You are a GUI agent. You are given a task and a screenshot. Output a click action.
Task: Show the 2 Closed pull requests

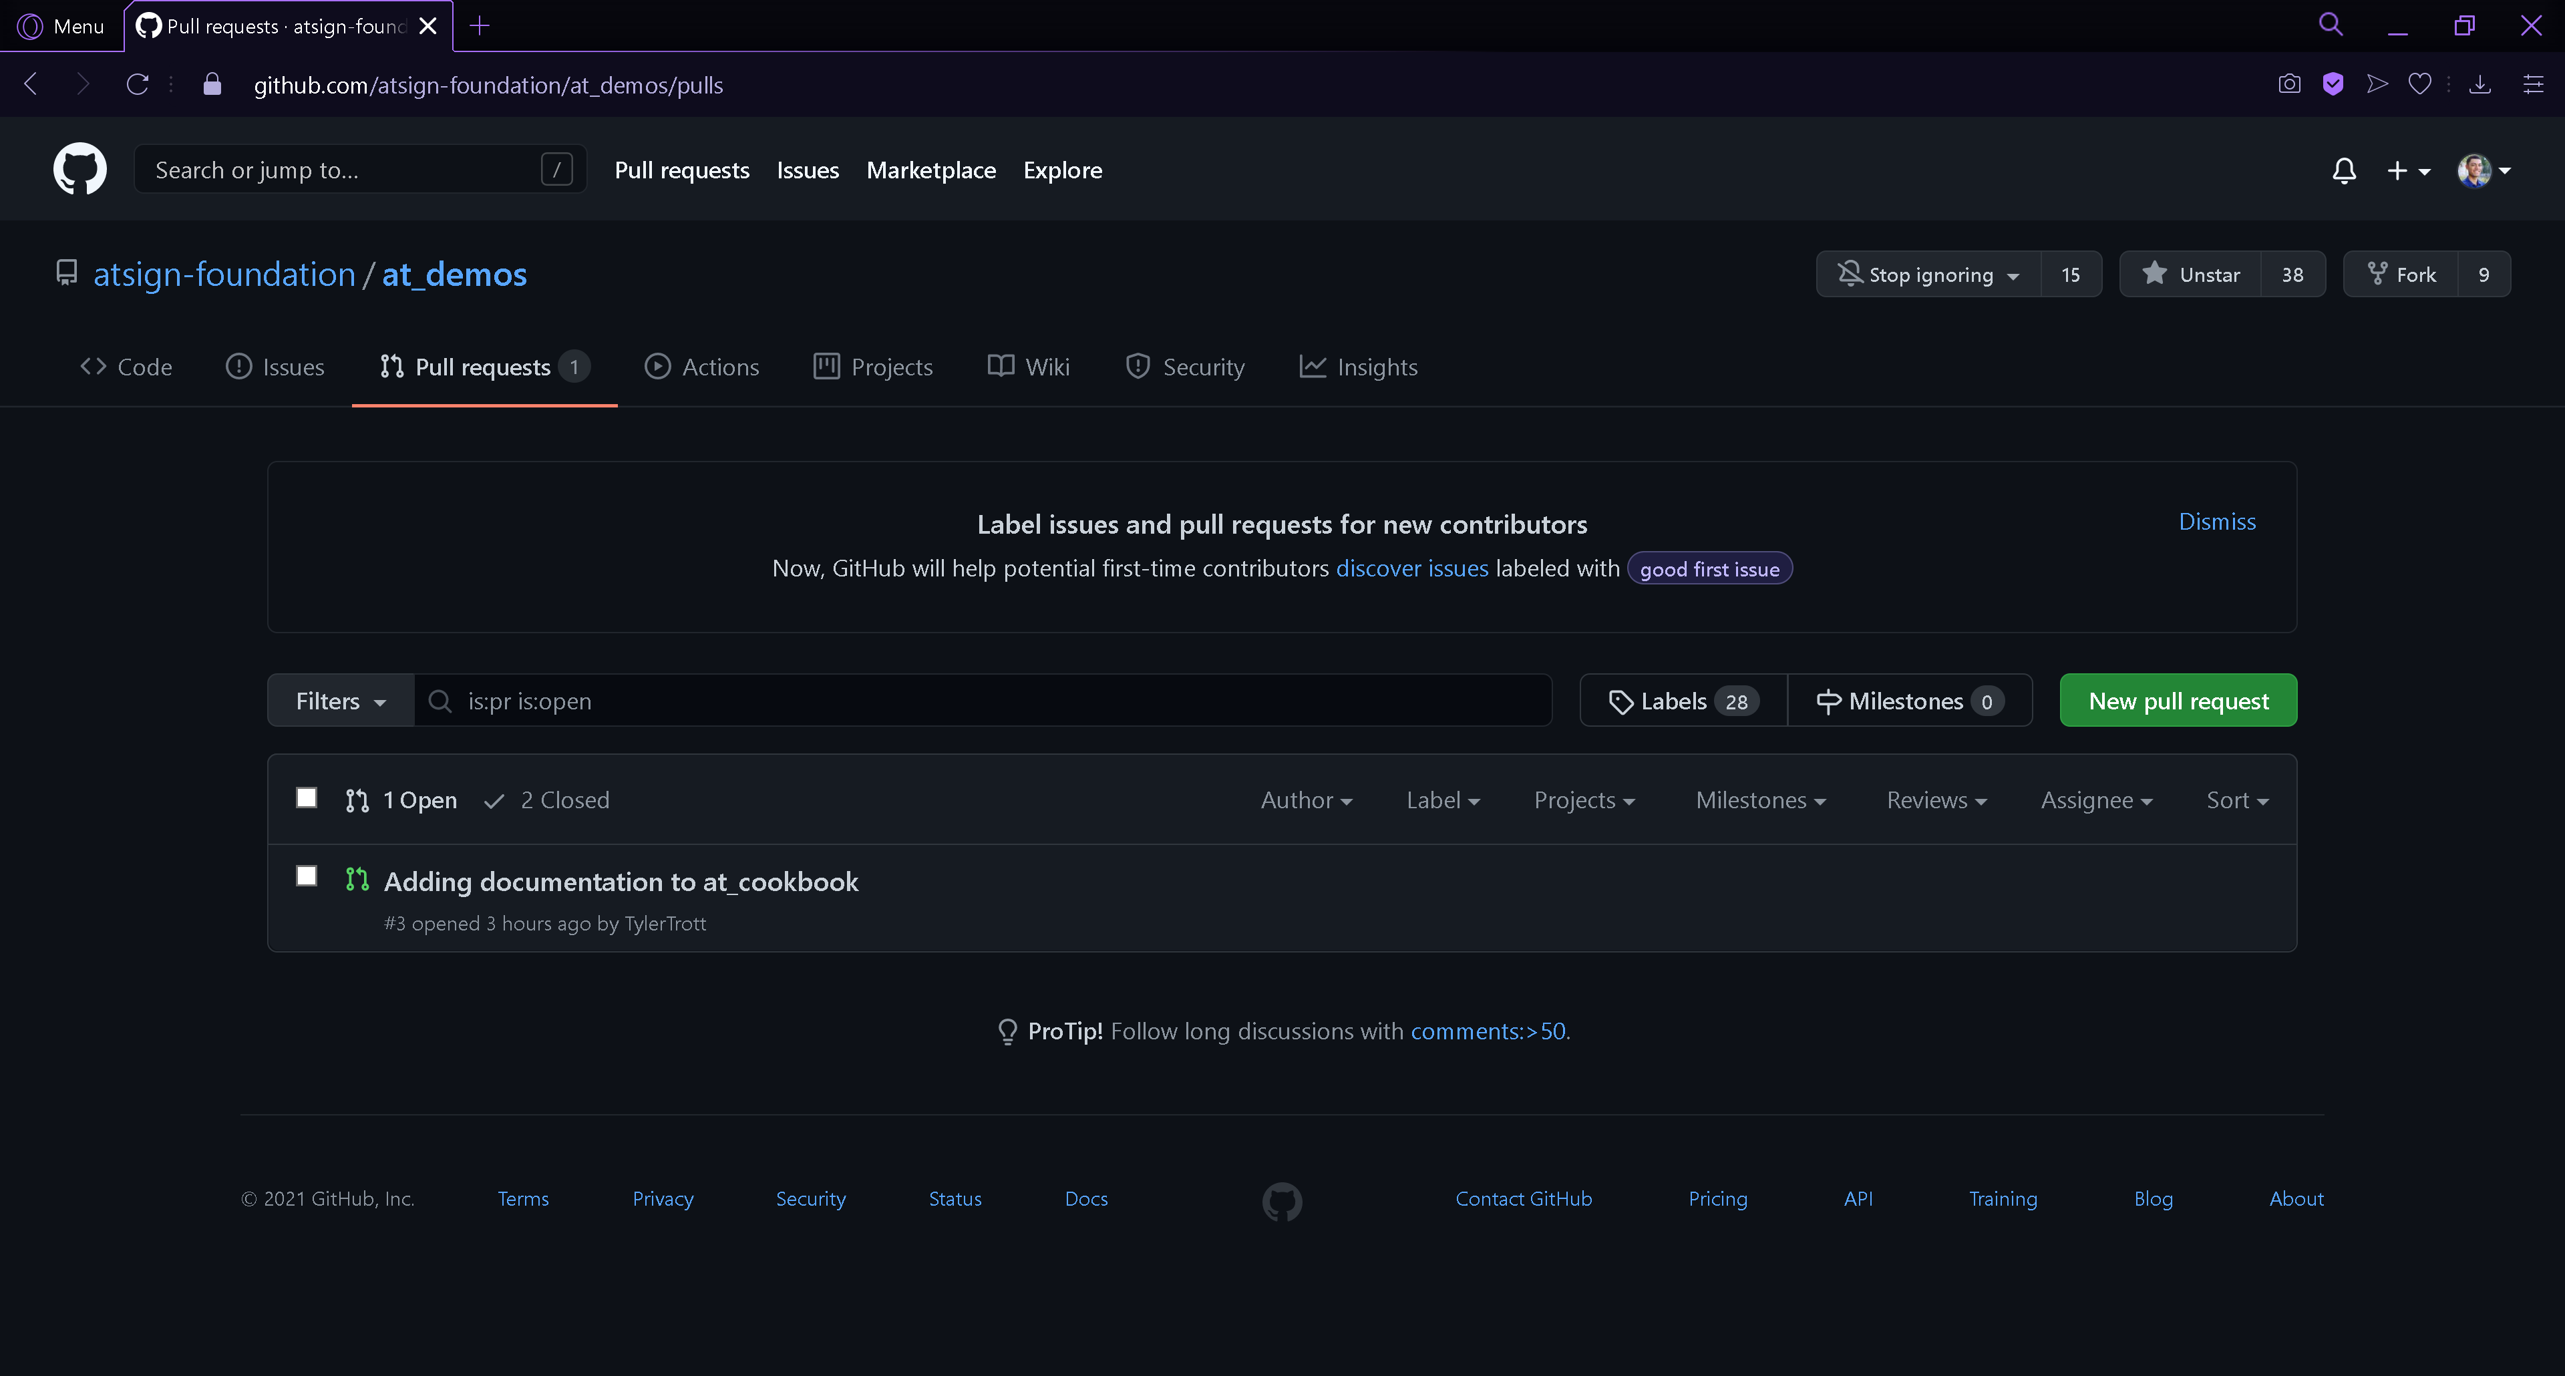(x=546, y=800)
